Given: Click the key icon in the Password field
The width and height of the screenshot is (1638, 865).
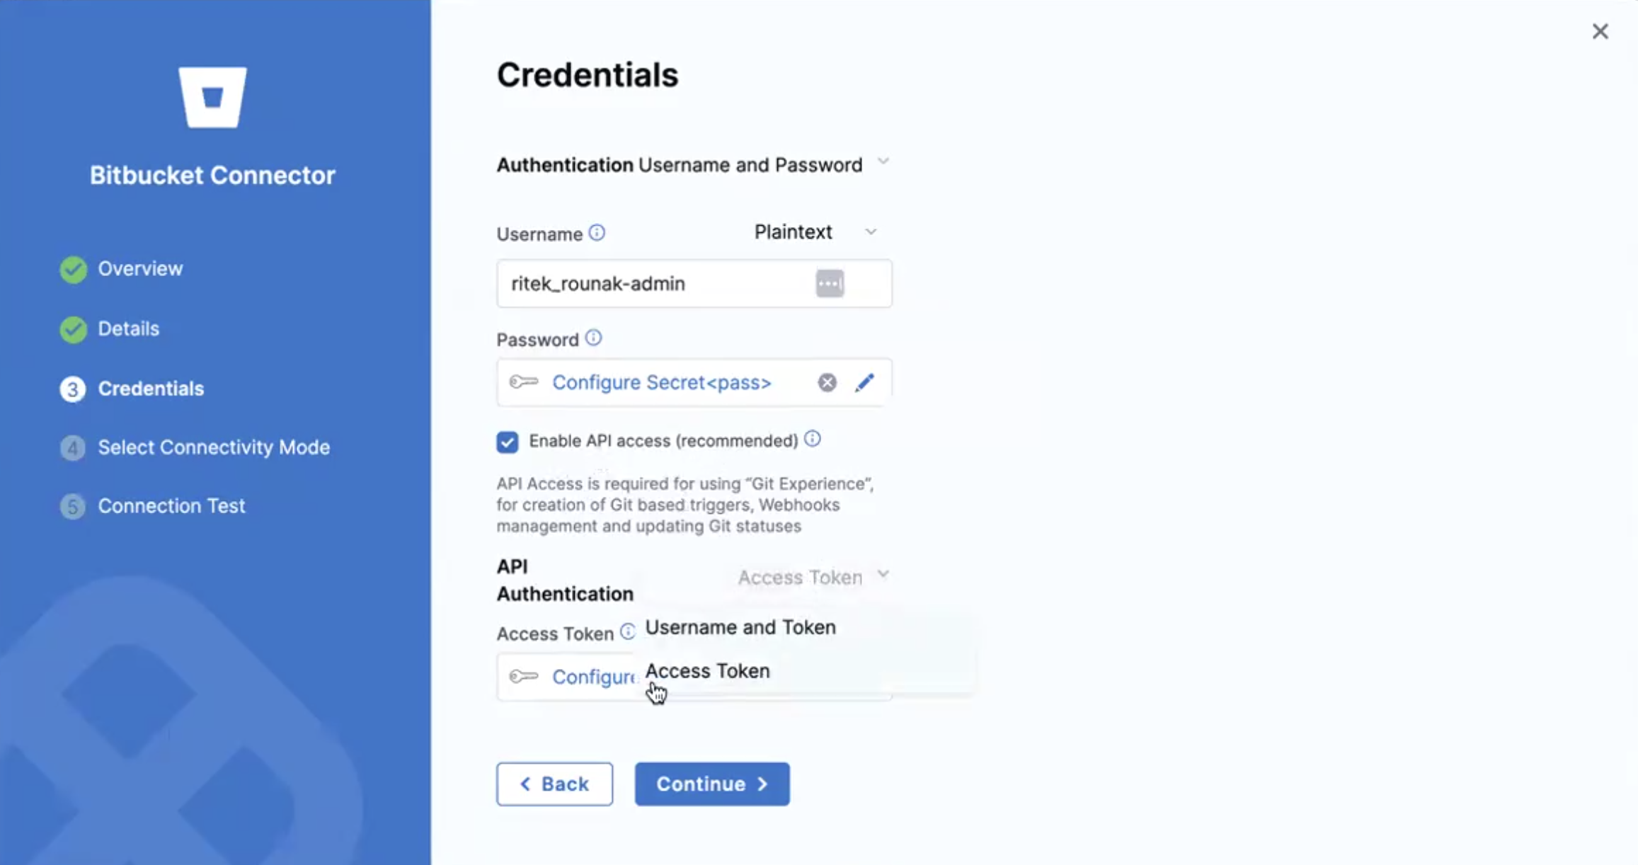Looking at the screenshot, I should click(523, 382).
